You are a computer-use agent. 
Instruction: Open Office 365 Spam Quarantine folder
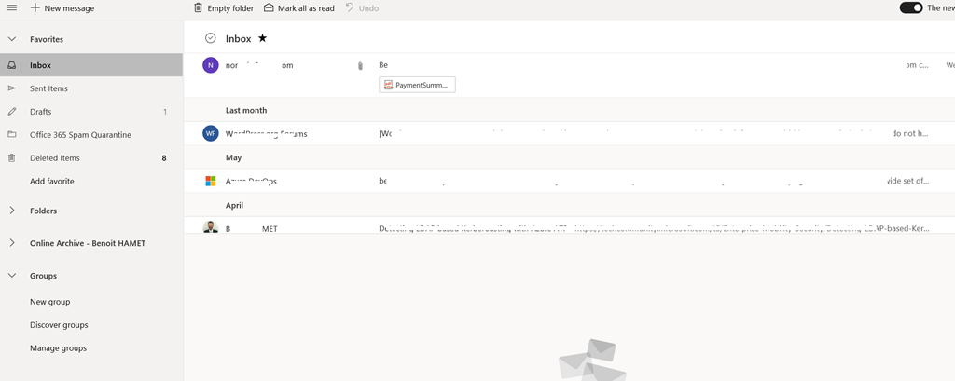coord(91,134)
